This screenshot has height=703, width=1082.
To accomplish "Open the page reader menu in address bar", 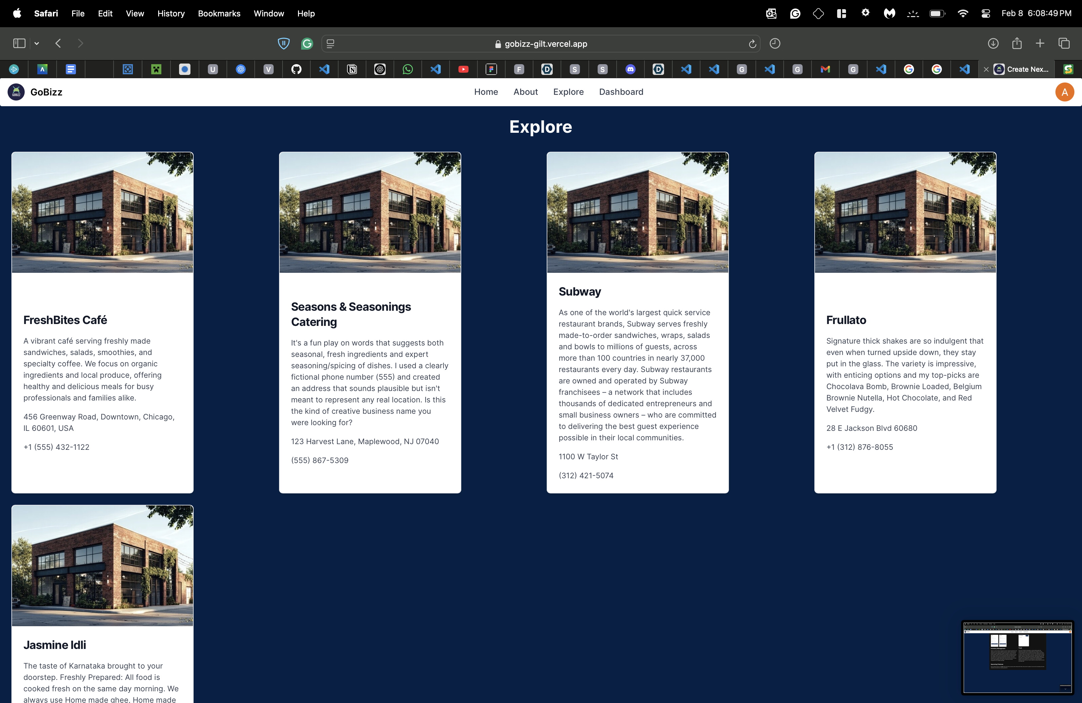I will 331,44.
